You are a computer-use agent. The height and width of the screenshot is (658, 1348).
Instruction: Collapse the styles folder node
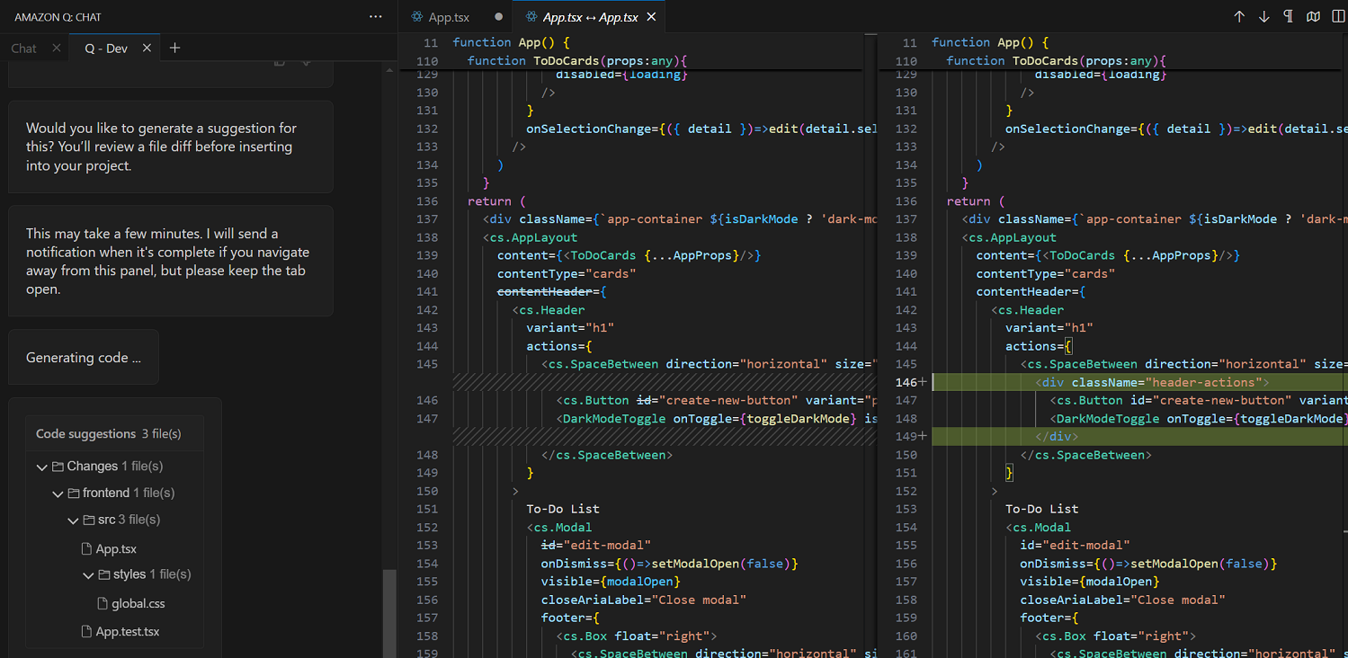(x=88, y=575)
